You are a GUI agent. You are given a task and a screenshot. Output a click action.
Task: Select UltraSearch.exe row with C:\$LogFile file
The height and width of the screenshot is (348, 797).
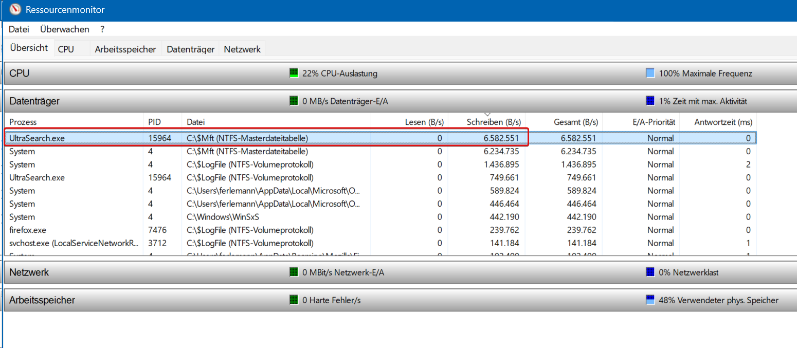pyautogui.click(x=381, y=178)
